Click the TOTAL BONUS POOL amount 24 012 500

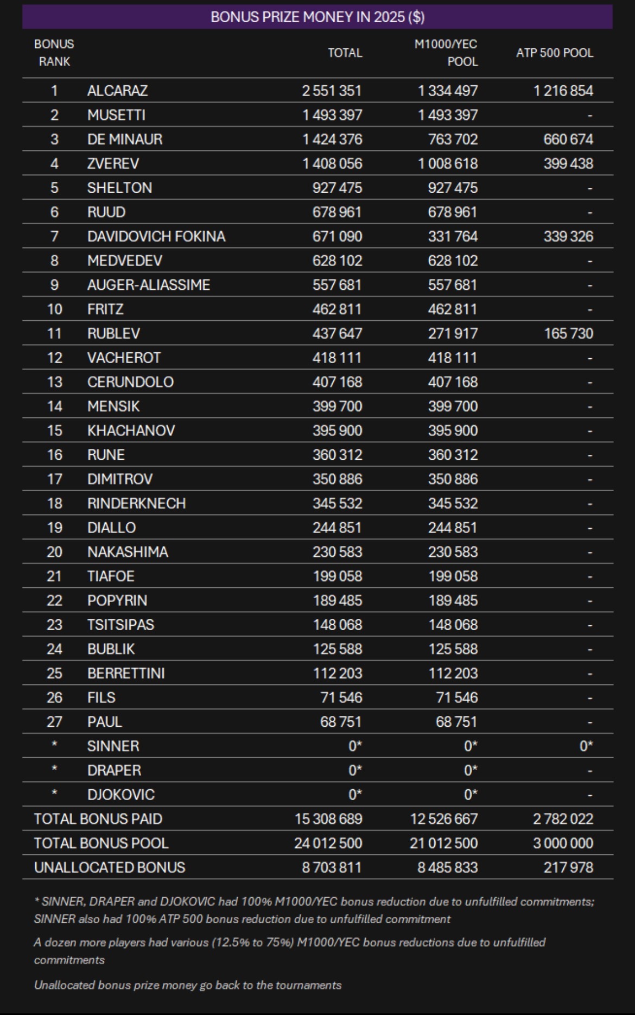click(x=328, y=843)
